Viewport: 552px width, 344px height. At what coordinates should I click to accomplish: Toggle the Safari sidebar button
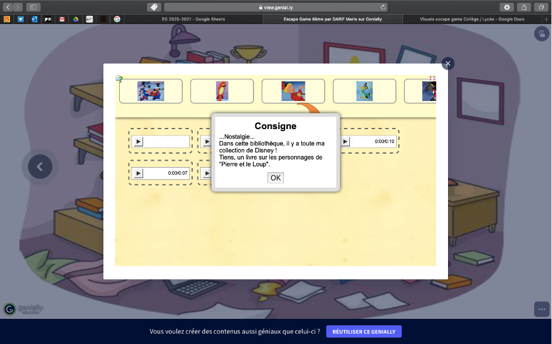click(33, 7)
